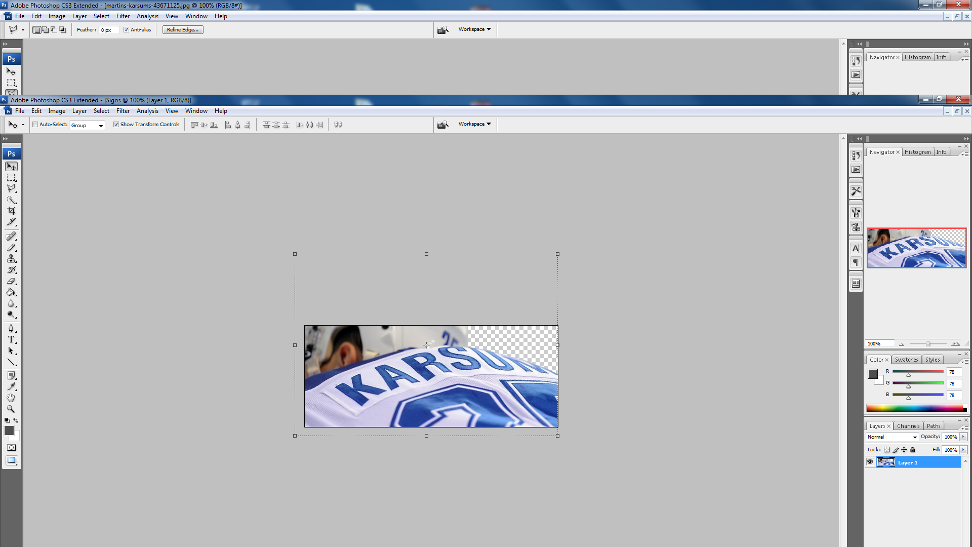Toggle Lock transparent pixels

[886, 450]
